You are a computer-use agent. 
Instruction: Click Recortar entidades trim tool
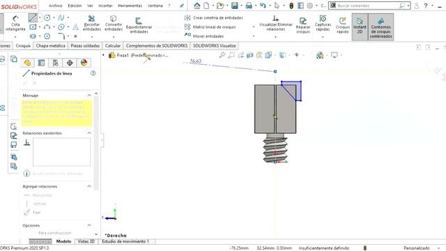[x=91, y=23]
